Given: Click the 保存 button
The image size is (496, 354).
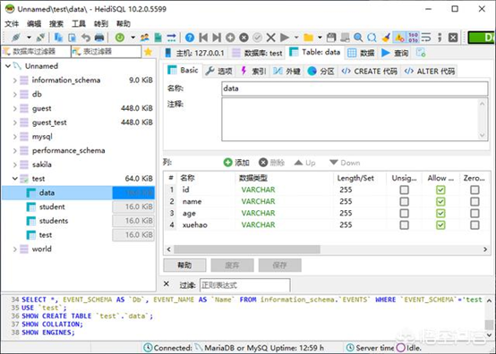Looking at the screenshot, I should pyautogui.click(x=279, y=265).
